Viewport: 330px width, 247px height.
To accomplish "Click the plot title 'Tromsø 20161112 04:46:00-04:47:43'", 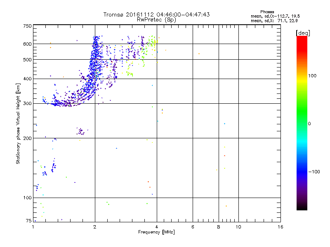I will tap(156, 14).
